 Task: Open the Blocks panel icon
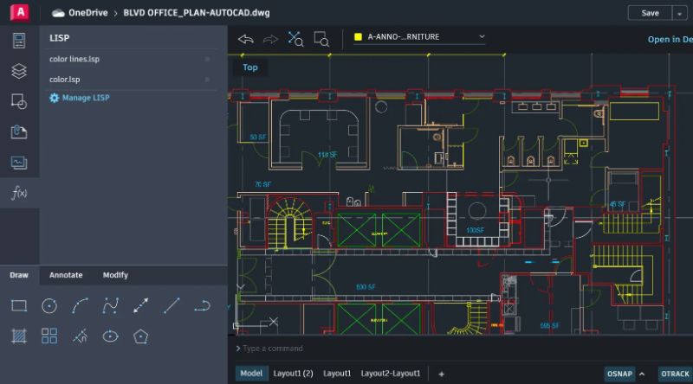(19, 101)
